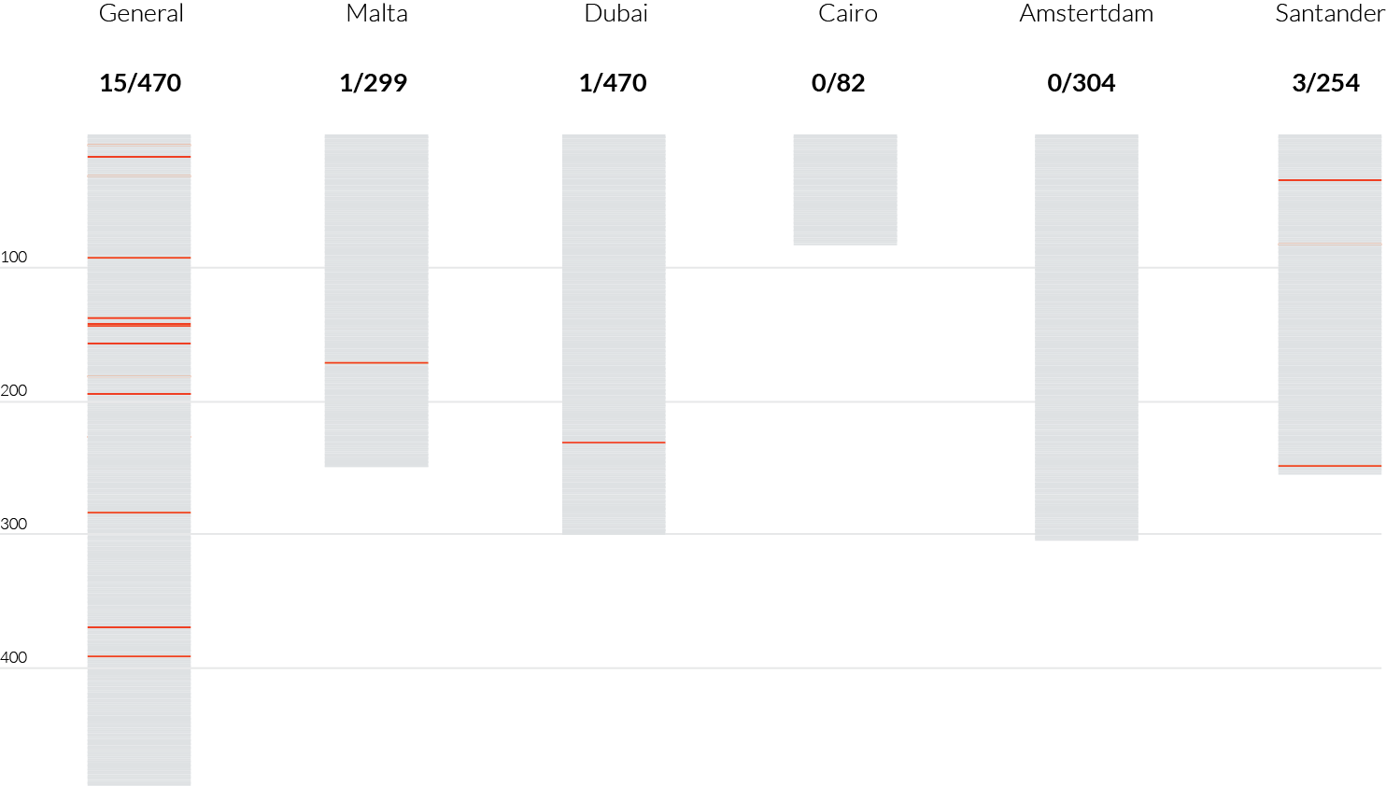The height and width of the screenshot is (786, 1386).
Task: Click the 15/470 count under General
Action: (x=140, y=83)
